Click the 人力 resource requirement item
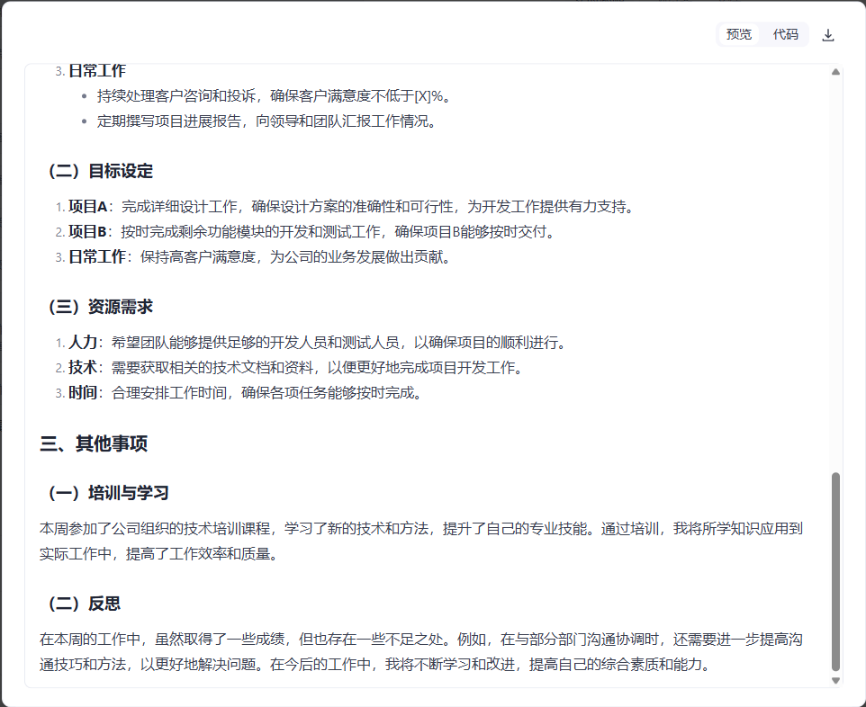This screenshot has height=707, width=866. coord(317,343)
